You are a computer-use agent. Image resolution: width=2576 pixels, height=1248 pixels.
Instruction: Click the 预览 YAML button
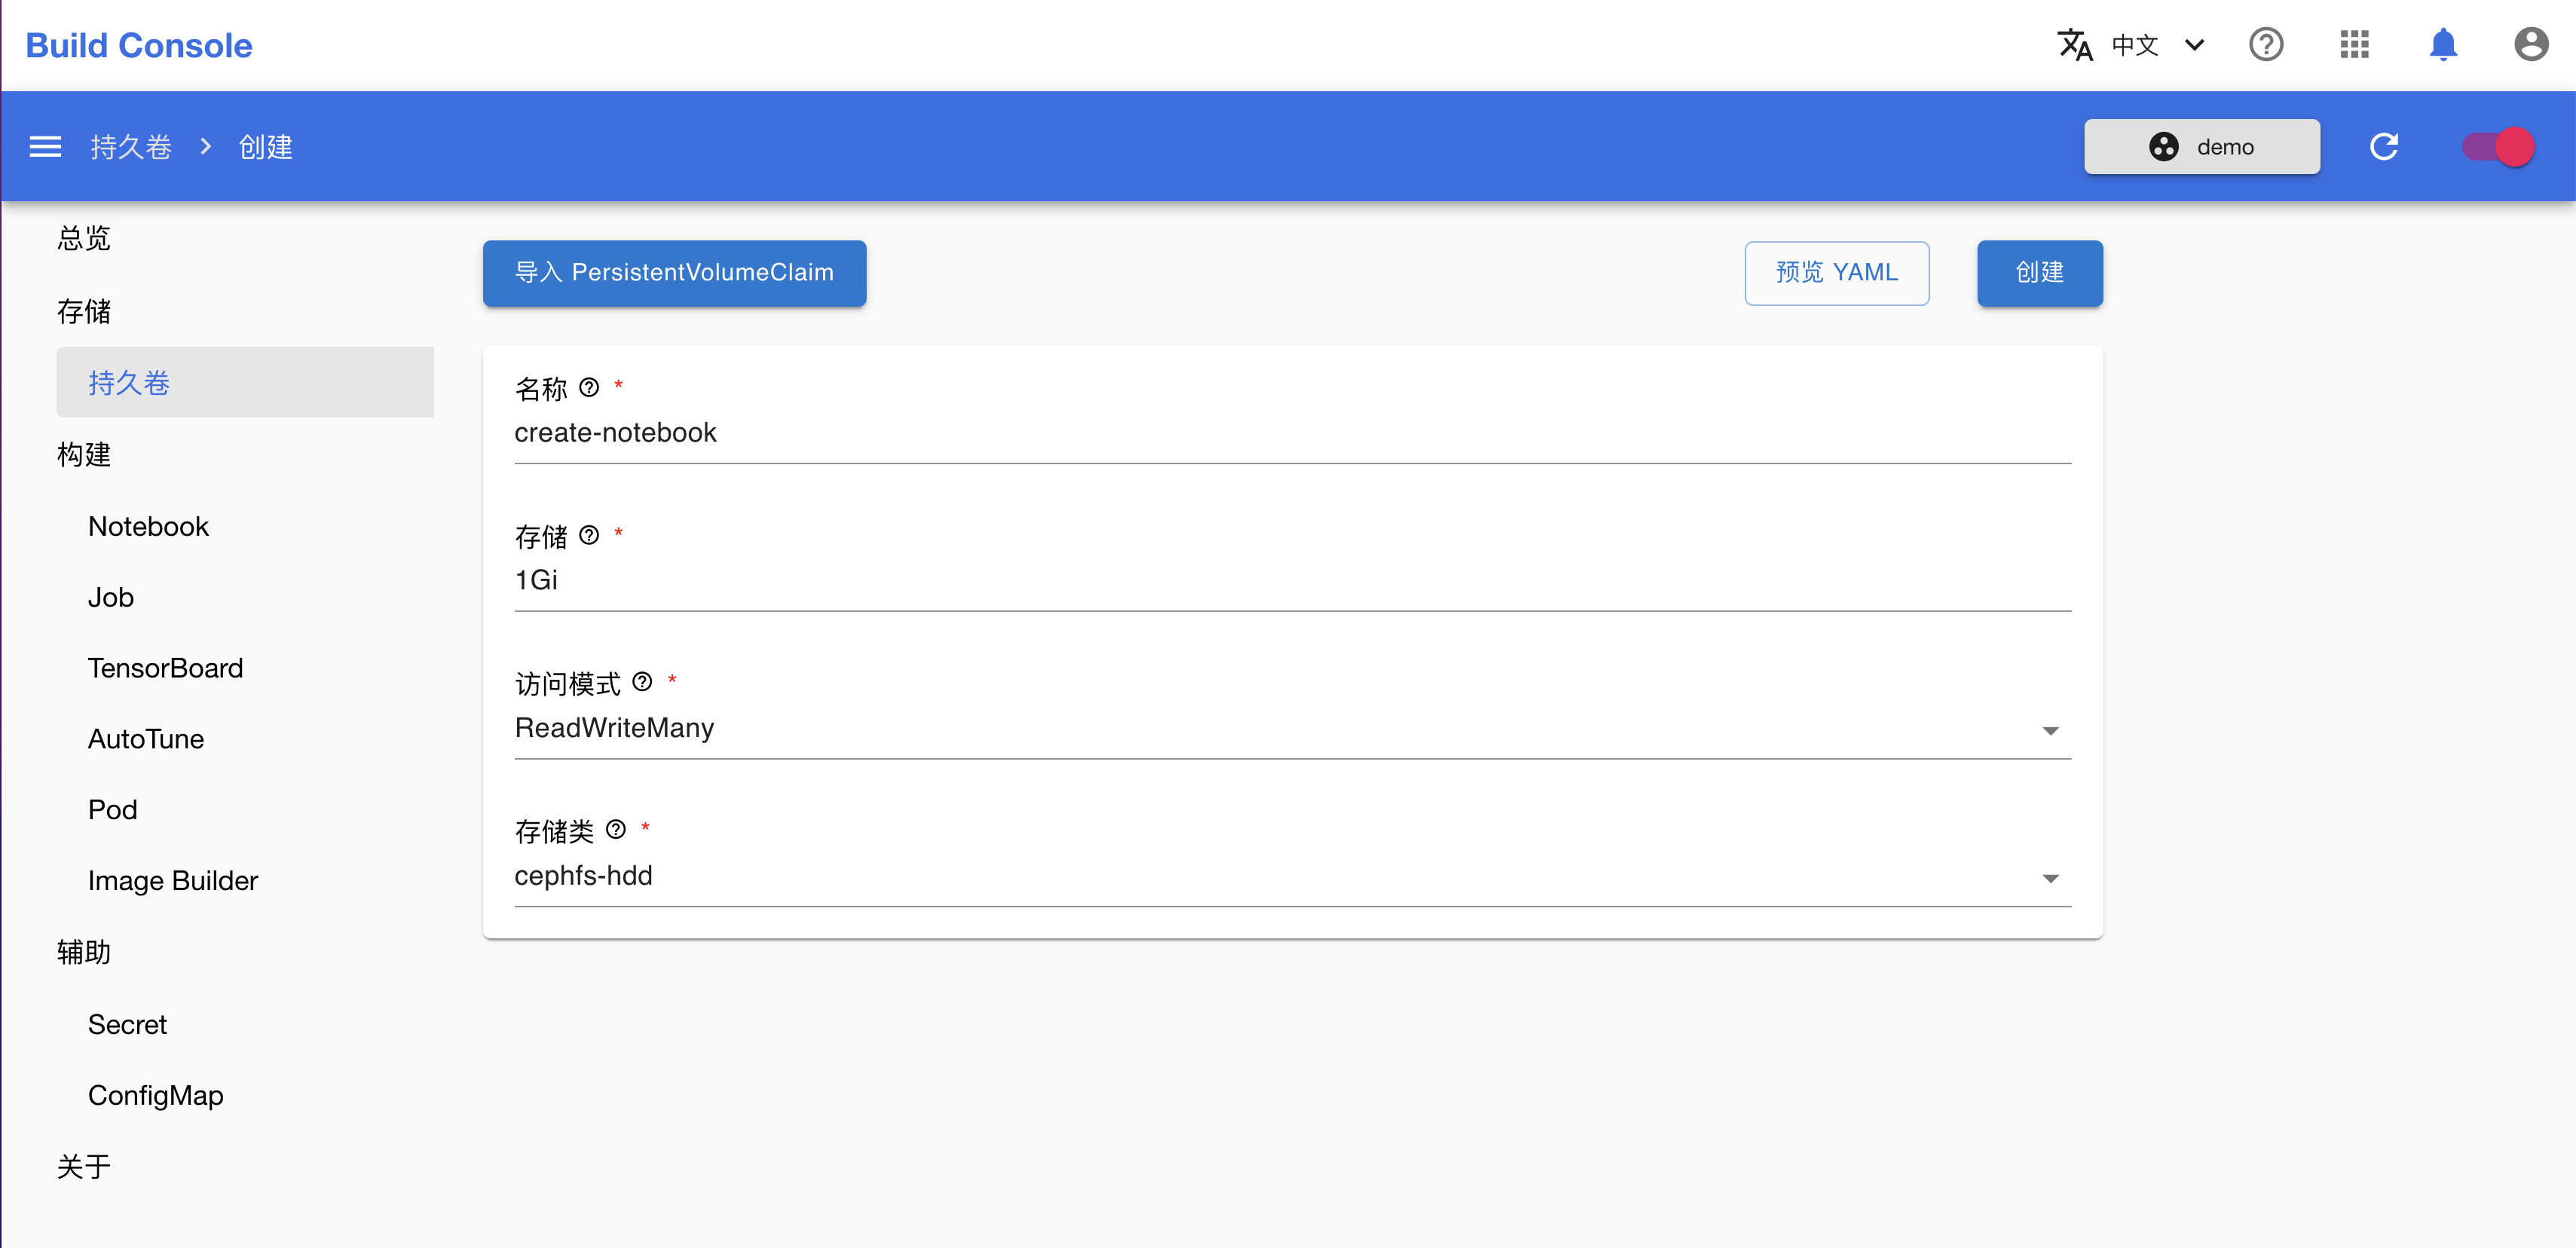pos(1836,273)
